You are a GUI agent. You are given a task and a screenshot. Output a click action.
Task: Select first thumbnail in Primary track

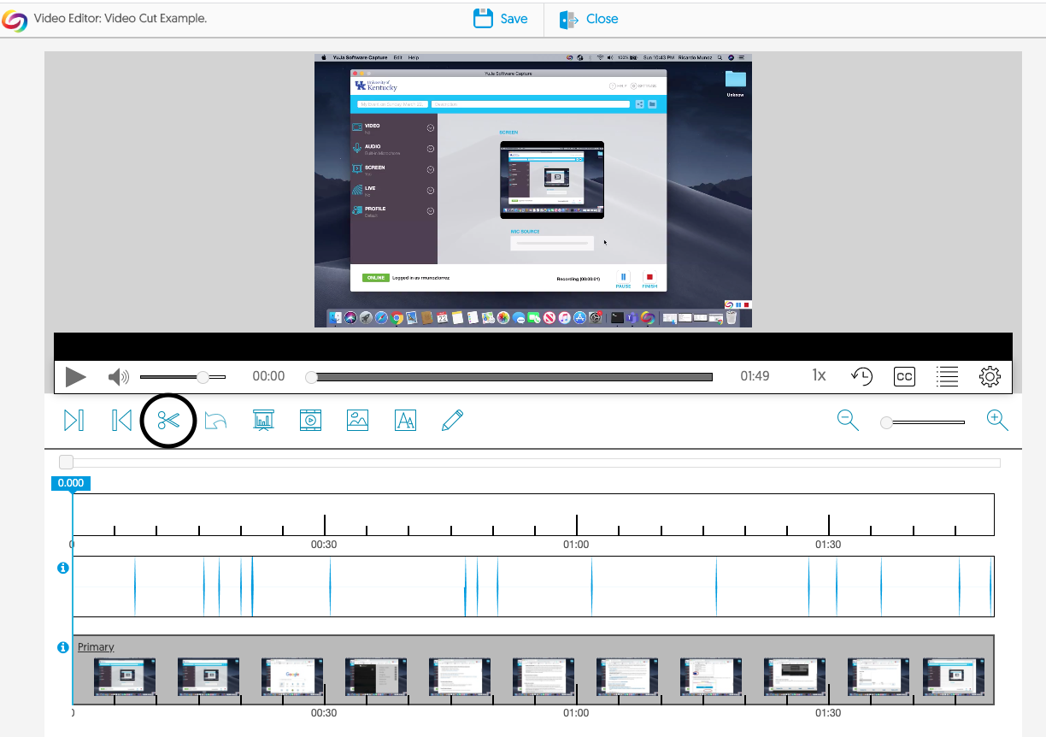point(125,676)
